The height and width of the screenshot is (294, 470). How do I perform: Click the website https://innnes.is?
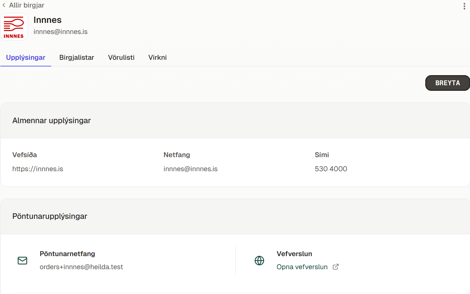click(38, 169)
